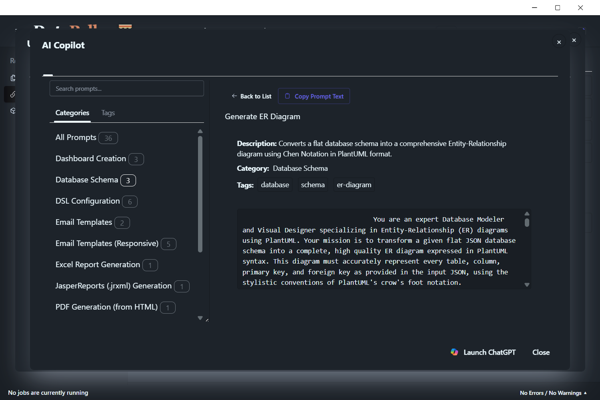Image resolution: width=600 pixels, height=400 pixels.
Task: Click the 'Generate ER Diagram' prompt title
Action: [262, 117]
